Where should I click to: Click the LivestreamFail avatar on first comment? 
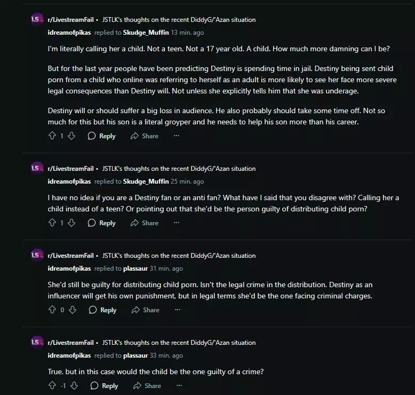37,19
